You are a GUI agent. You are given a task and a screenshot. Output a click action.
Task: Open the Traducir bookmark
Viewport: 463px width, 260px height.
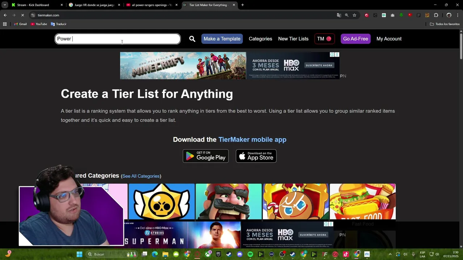click(59, 24)
